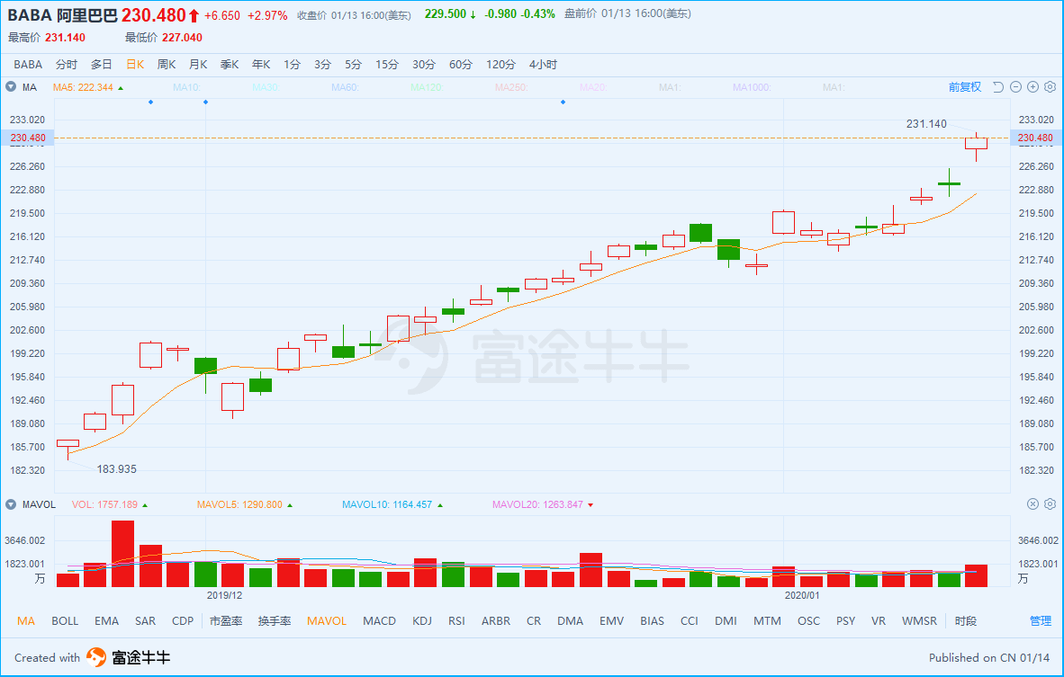Select the 年K yearly candlestick tab

pyautogui.click(x=261, y=65)
